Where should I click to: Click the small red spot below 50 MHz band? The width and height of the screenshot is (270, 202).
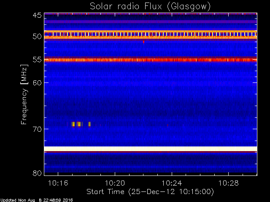click(143, 42)
